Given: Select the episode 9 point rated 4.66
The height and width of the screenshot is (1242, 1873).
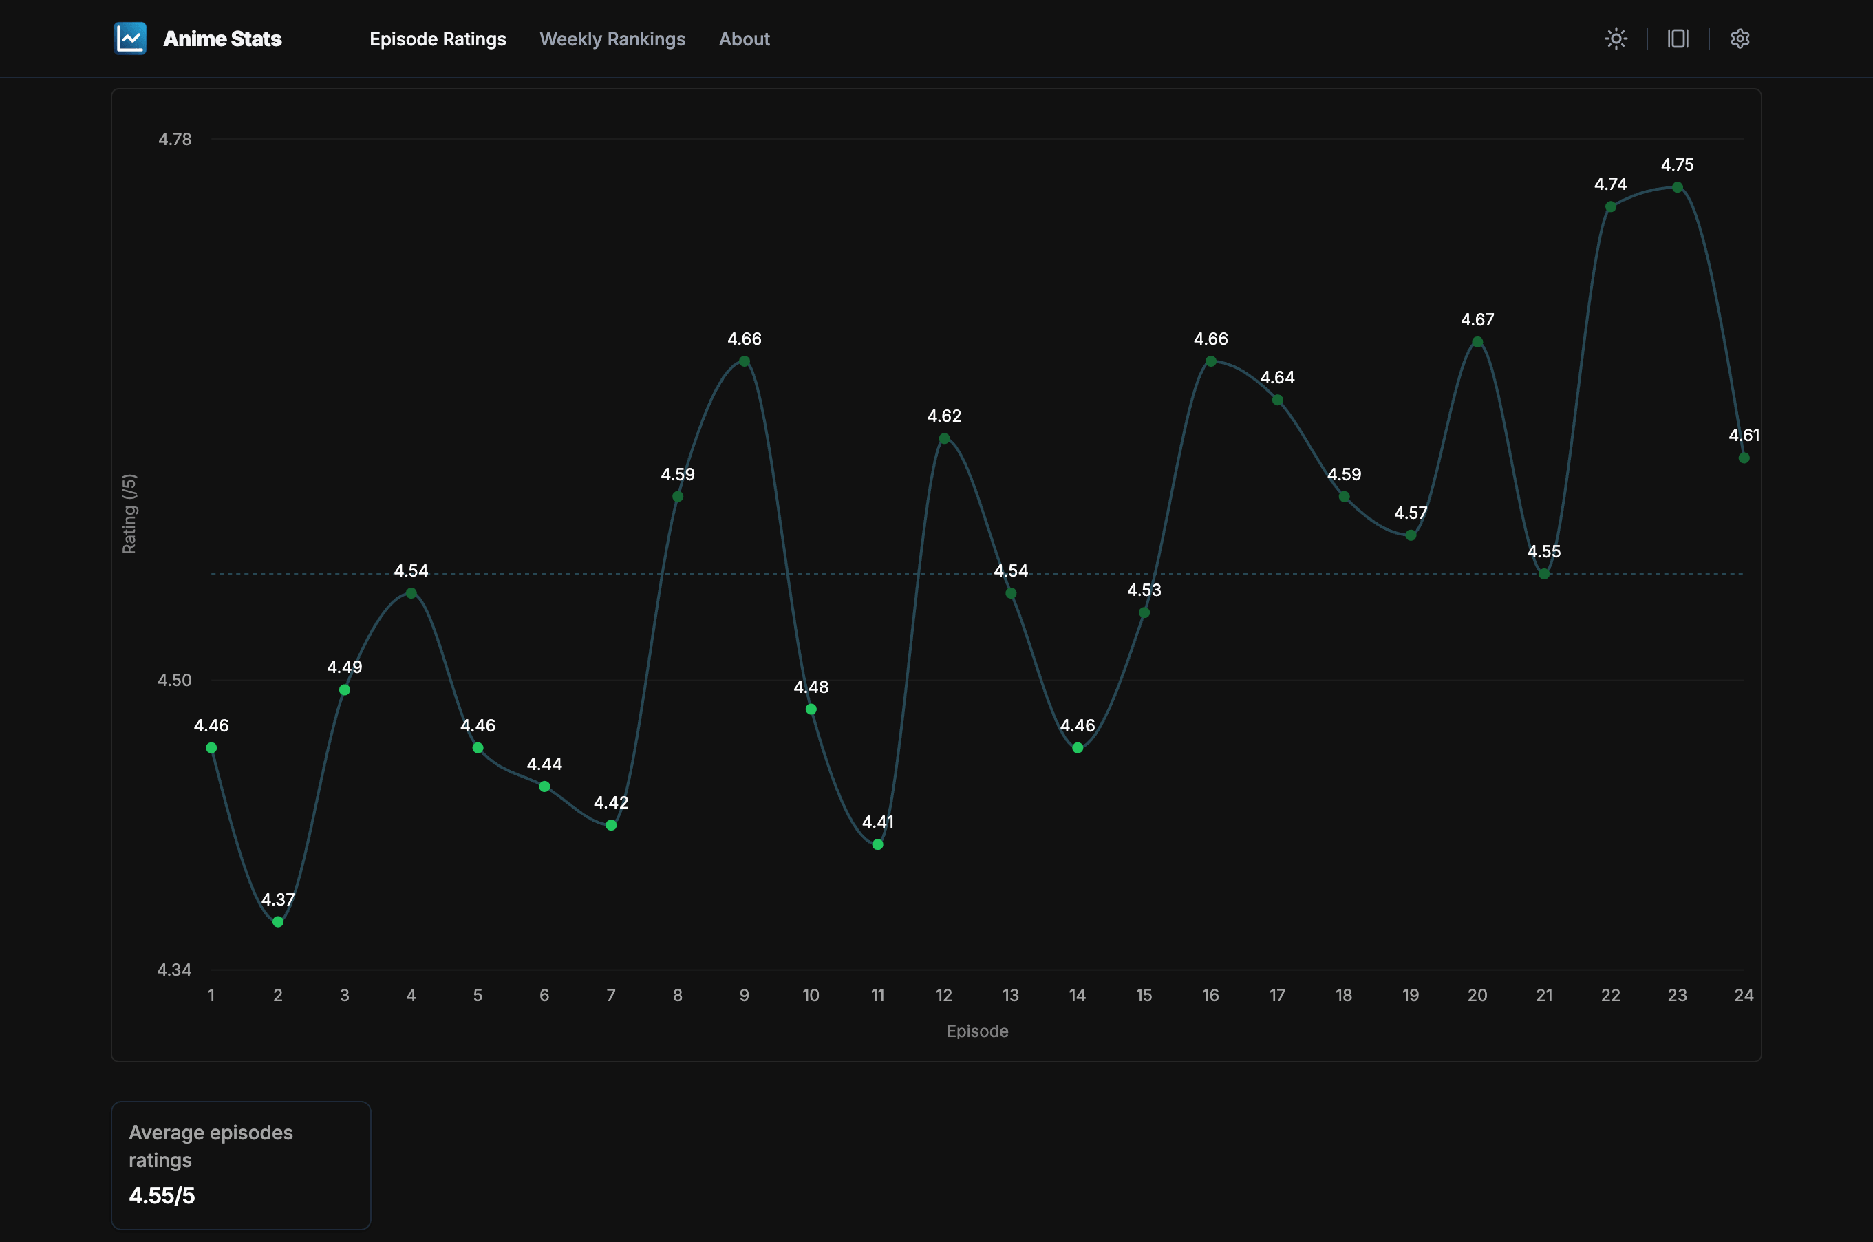Looking at the screenshot, I should 744,361.
